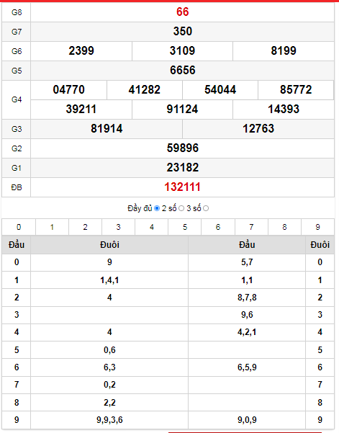Click digit filter tab 9
This screenshot has height=433, width=339.
[317, 227]
